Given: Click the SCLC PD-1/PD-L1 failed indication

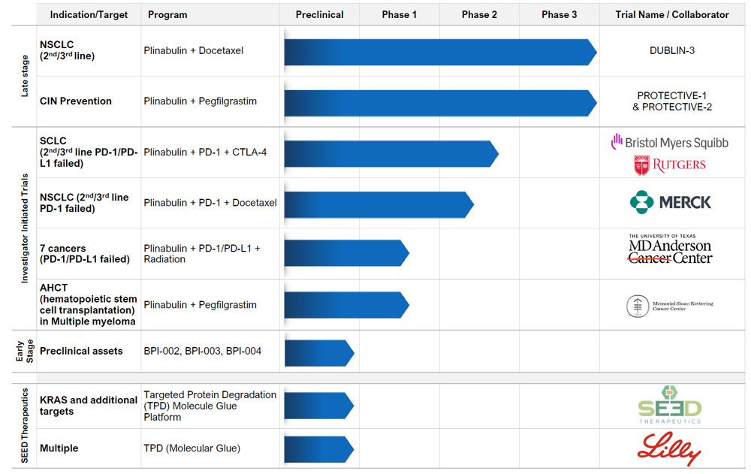Looking at the screenshot, I should [x=89, y=152].
